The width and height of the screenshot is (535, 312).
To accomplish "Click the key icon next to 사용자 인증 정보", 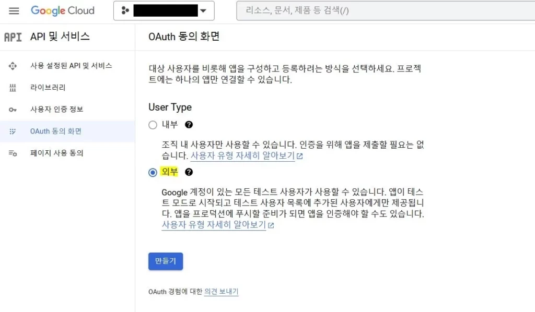I will [x=13, y=110].
